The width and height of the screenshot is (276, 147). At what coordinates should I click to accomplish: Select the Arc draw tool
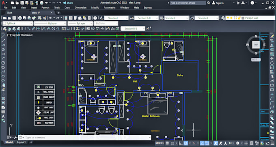coord(3,58)
